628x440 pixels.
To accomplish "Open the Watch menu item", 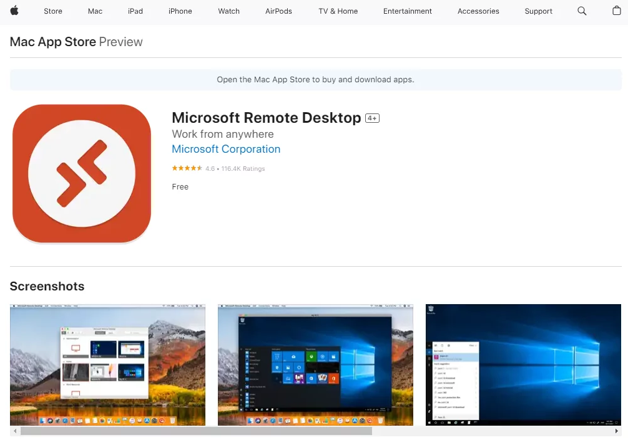I will pos(228,11).
